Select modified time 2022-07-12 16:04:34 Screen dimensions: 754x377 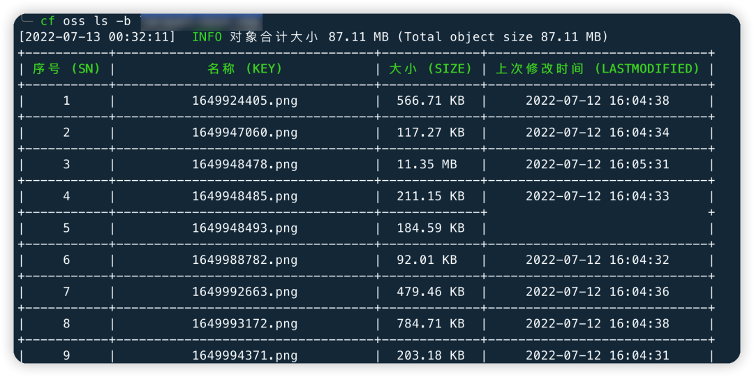coord(597,133)
